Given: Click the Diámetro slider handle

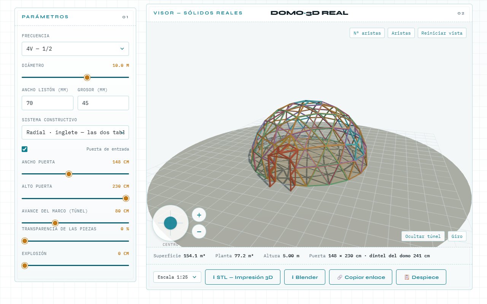Looking at the screenshot, I should 87,78.
